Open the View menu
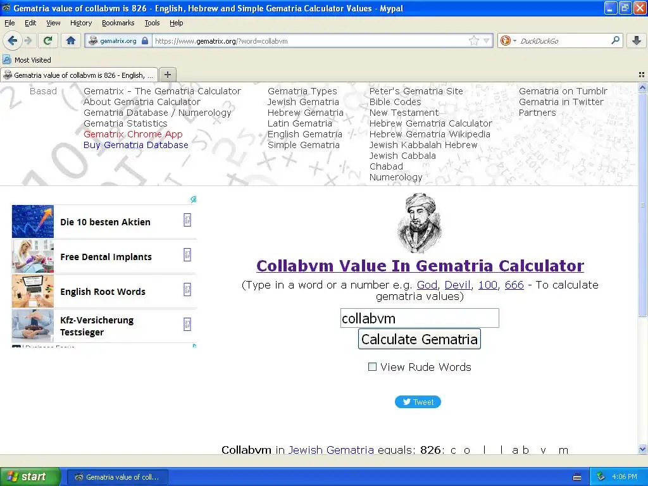This screenshot has height=486, width=648. coord(53,23)
